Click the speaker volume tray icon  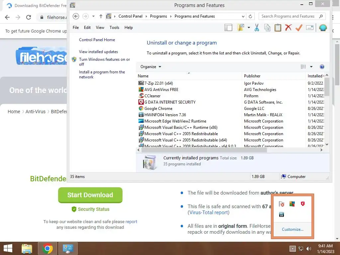(308, 249)
